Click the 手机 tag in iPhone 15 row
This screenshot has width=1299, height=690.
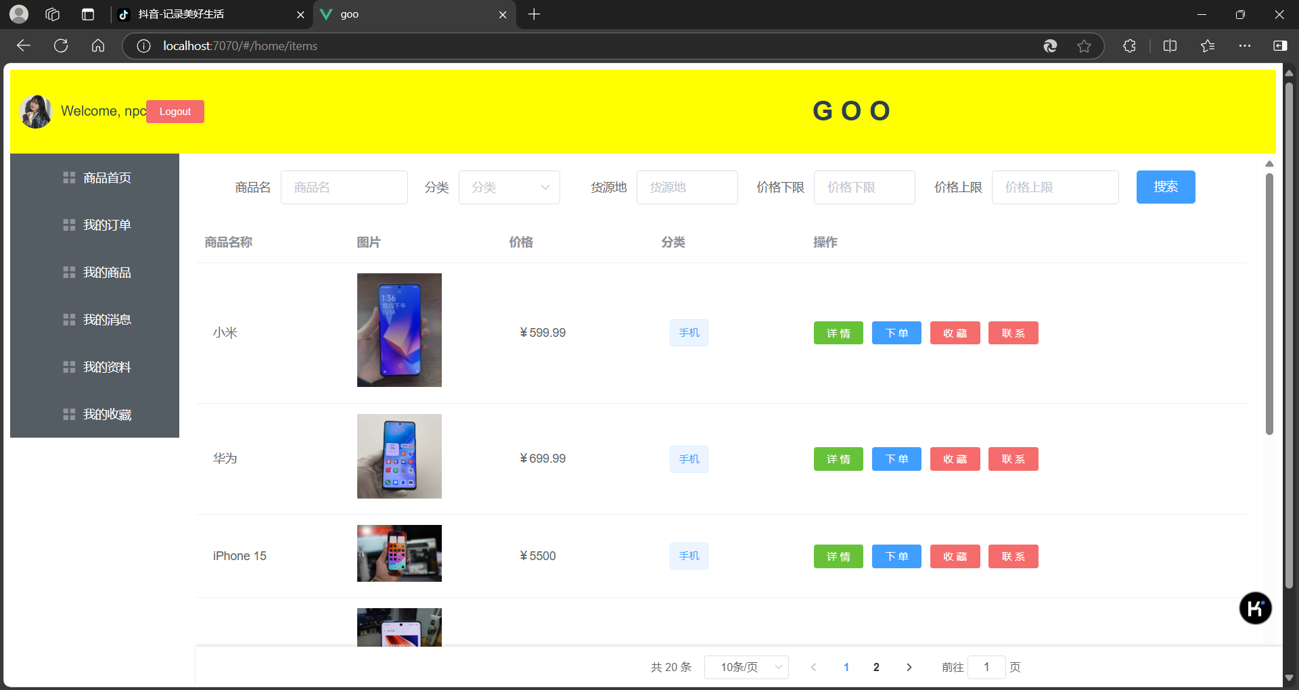point(689,556)
